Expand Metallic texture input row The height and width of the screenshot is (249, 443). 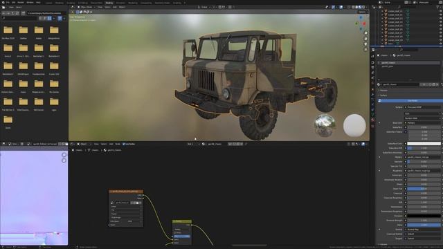(379, 157)
